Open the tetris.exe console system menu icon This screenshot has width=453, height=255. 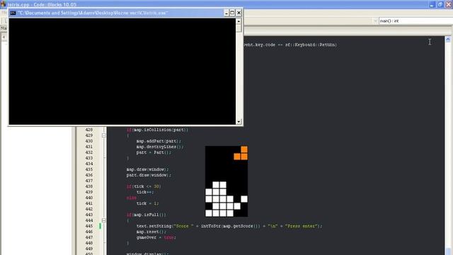13,13
